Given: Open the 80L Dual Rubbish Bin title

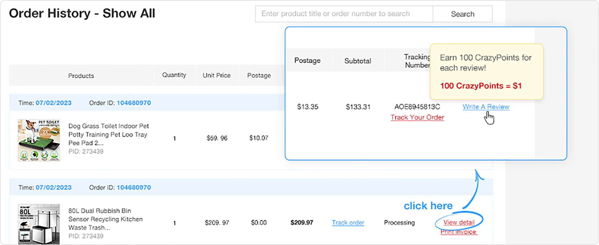Looking at the screenshot, I should (105, 219).
